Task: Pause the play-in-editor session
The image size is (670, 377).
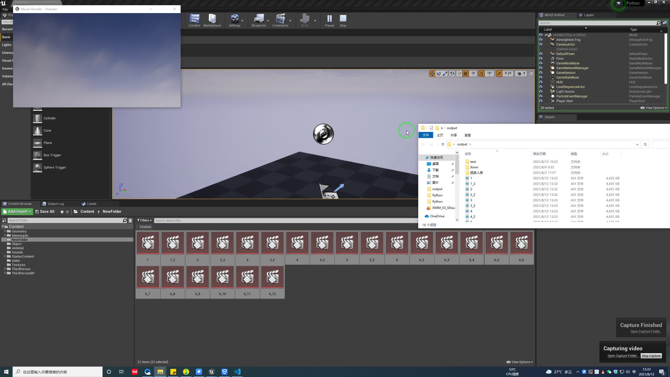Action: click(x=329, y=20)
